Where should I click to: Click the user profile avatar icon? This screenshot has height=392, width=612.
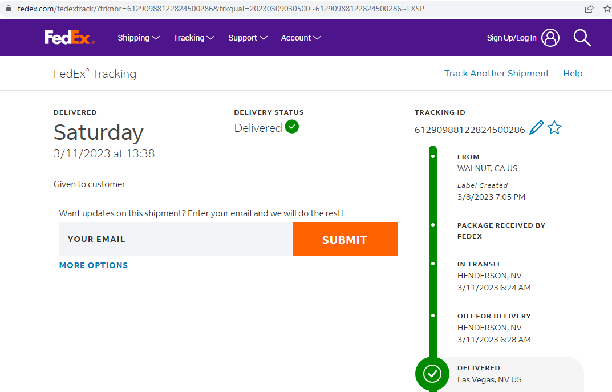point(550,38)
